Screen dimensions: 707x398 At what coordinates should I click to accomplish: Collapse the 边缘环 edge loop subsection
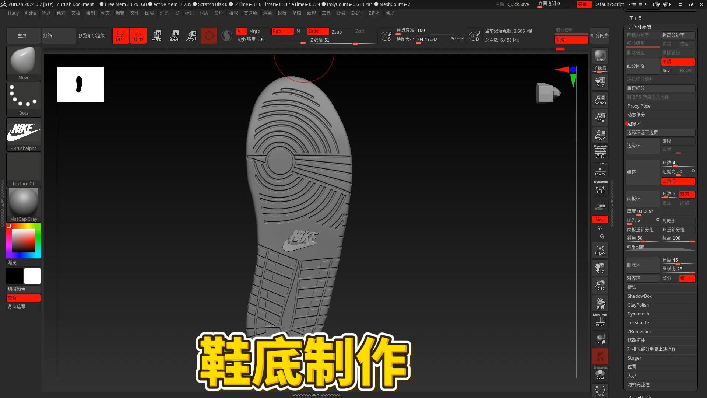tap(634, 124)
